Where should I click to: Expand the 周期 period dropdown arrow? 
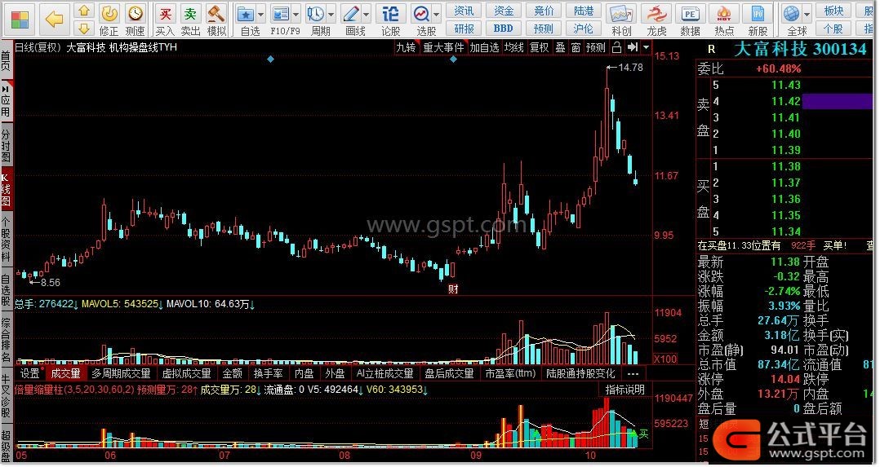point(331,14)
